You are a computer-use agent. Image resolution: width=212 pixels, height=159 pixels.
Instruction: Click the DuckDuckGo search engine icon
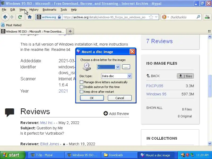pos(164,17)
